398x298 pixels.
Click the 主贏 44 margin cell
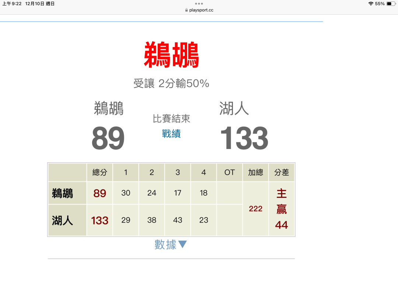(x=282, y=209)
